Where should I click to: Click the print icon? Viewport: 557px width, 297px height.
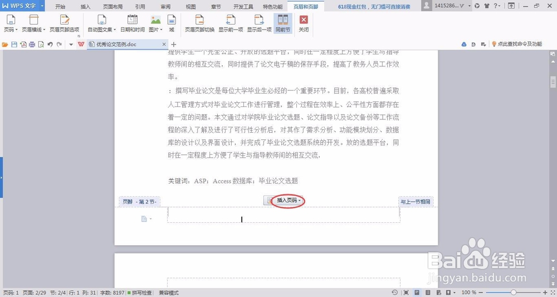coord(32,45)
